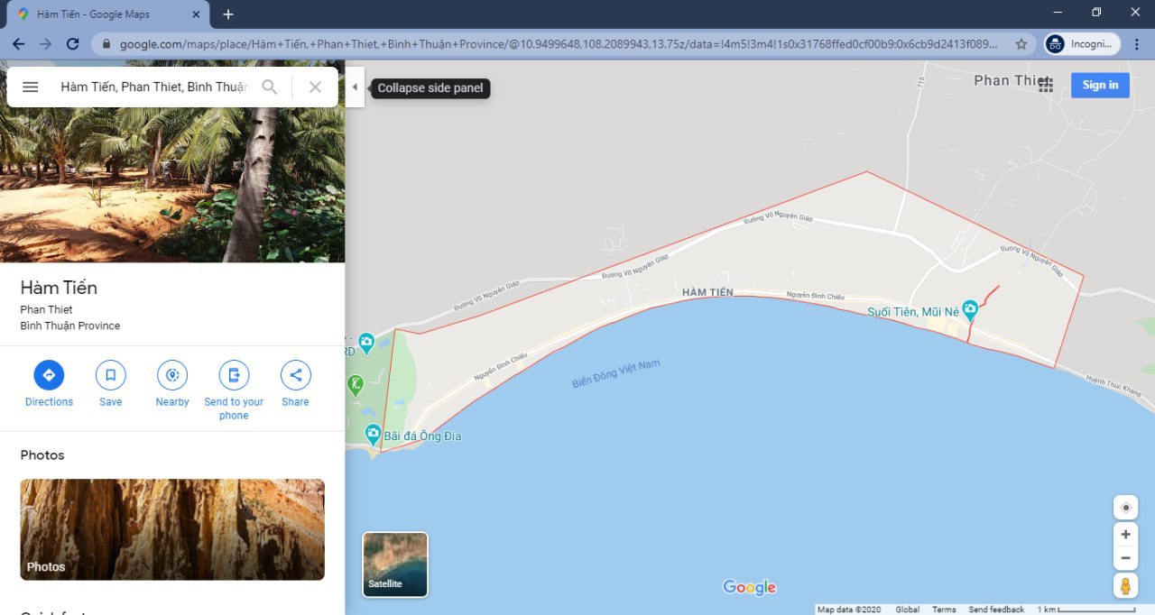Click the Suối Tiên, Mũi Né marker
The width and height of the screenshot is (1155, 615).
click(970, 311)
